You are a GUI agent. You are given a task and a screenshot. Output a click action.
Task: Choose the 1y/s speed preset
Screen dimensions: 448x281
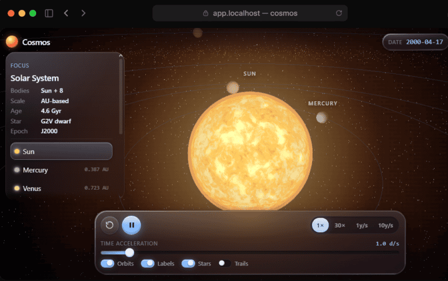pos(362,225)
